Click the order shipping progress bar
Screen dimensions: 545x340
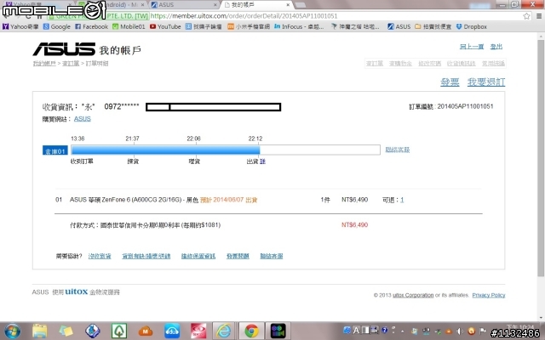225,150
